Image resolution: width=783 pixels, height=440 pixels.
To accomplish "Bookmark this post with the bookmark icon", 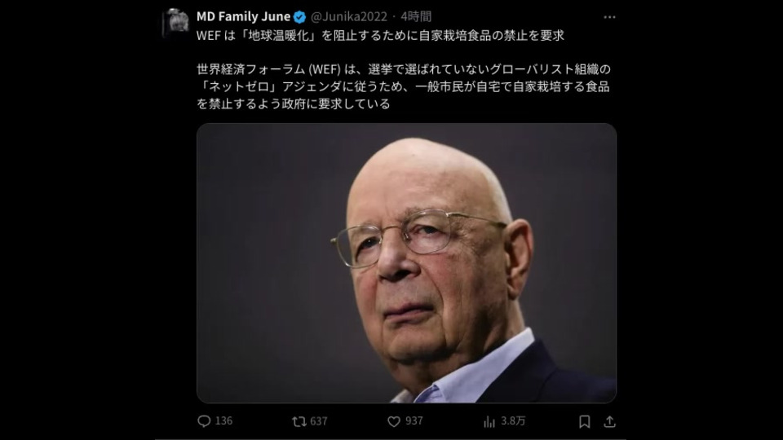I will tap(584, 421).
